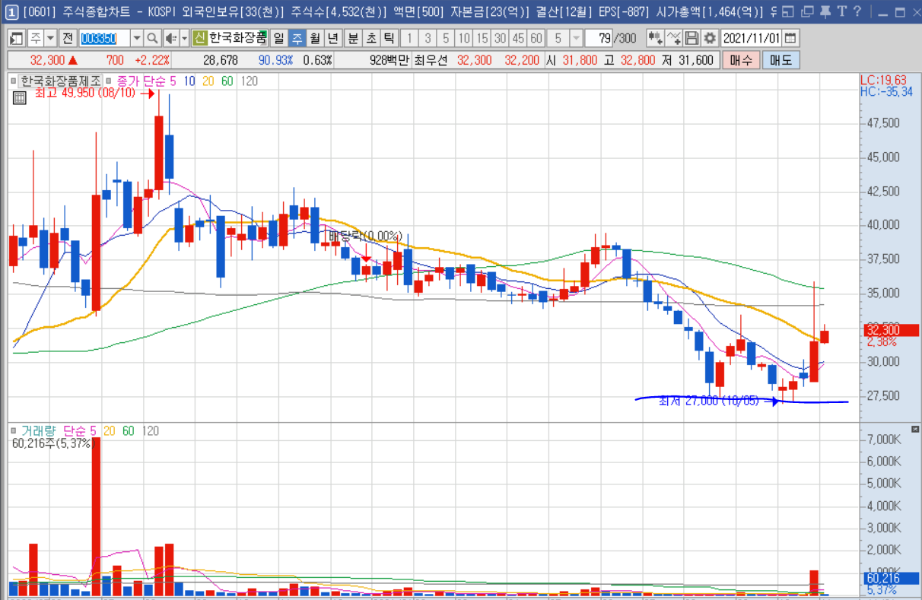
Task: Click the 90.93% volume ratio value
Action: click(276, 60)
